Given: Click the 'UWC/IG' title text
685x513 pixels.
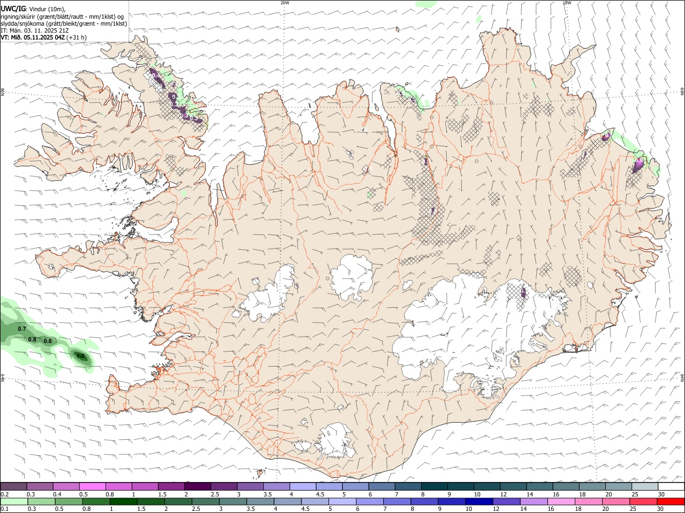Looking at the screenshot, I should [x=13, y=9].
